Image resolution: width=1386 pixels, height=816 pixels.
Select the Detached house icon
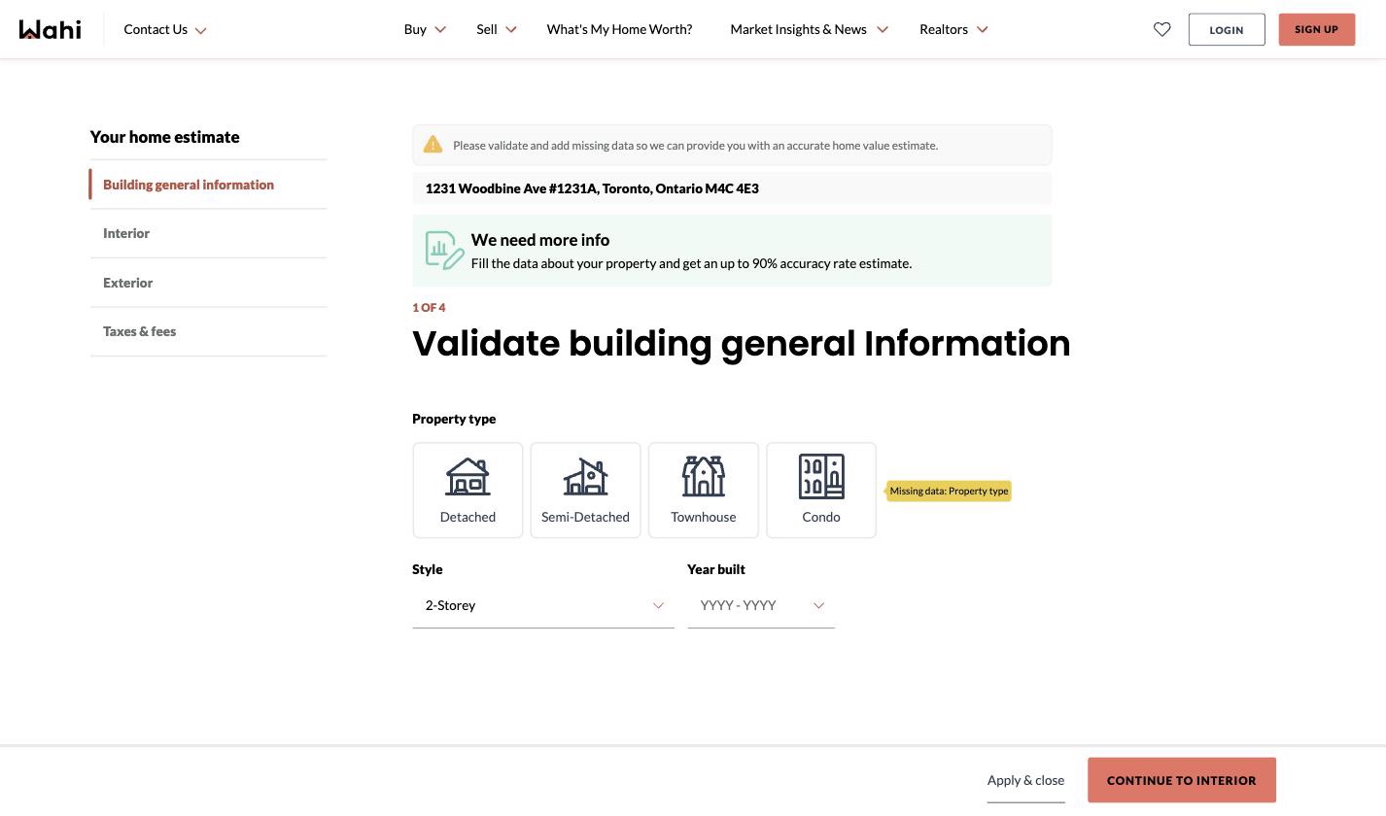[468, 477]
